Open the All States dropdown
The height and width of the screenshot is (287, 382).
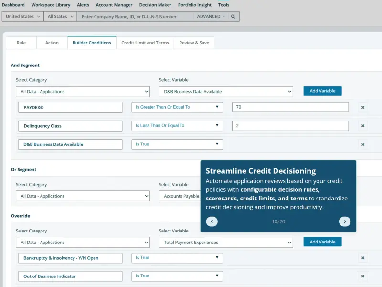[60, 17]
